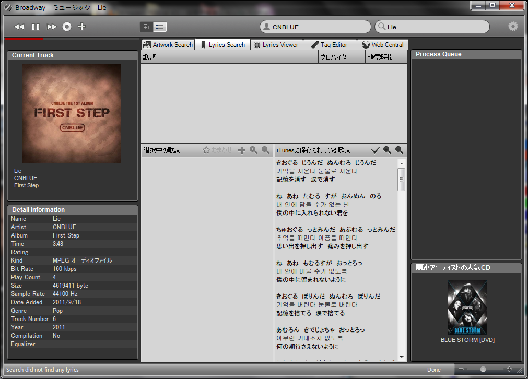This screenshot has height=379, width=528.
Task: Click the zoom slider handle in status bar
Action: pos(483,369)
